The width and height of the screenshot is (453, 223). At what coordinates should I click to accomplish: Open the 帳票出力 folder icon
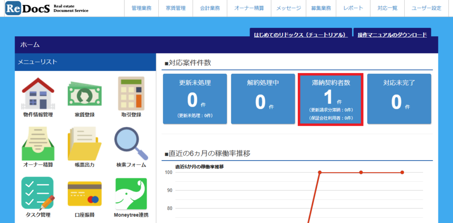tap(84, 144)
